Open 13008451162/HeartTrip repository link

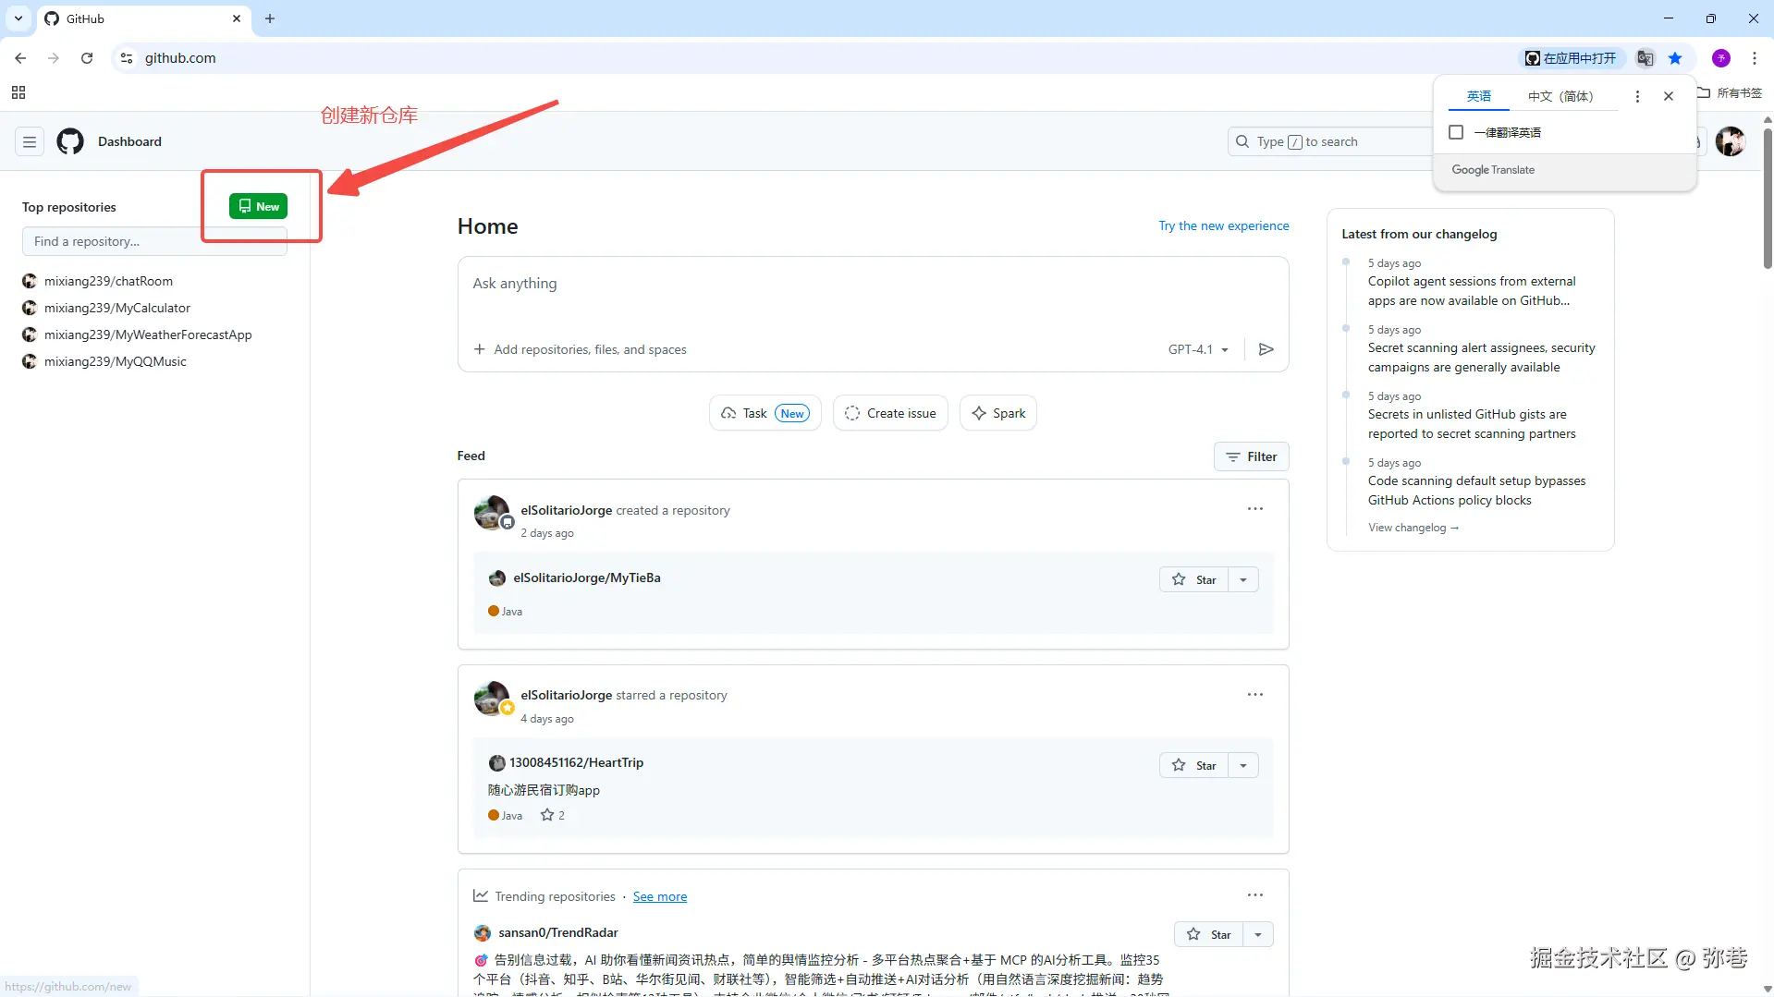[576, 762]
